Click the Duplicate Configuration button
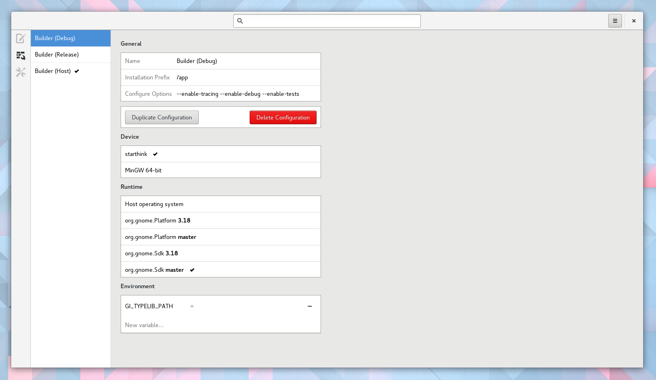The width and height of the screenshot is (656, 380). [x=162, y=117]
